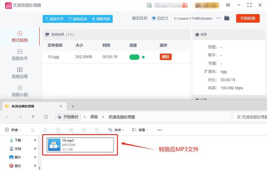Click 优速音频处理器 breadcrumb folder
This screenshot has width=267, height=170.
(x=122, y=117)
